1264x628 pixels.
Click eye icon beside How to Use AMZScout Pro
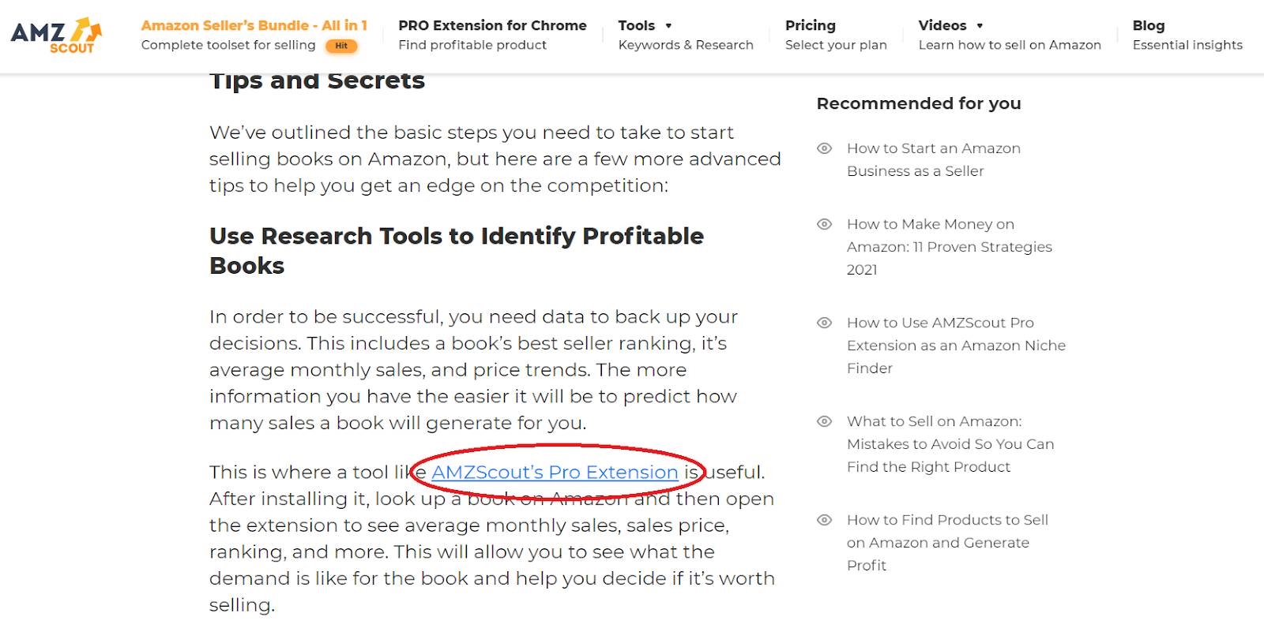[824, 323]
